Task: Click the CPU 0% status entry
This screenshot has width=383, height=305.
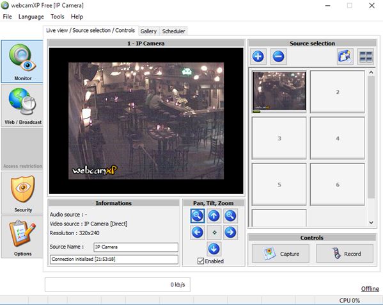Action: [x=350, y=301]
